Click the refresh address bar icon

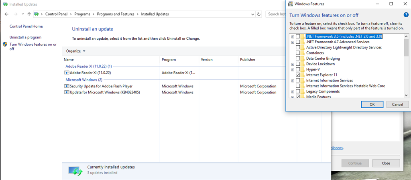point(259,14)
